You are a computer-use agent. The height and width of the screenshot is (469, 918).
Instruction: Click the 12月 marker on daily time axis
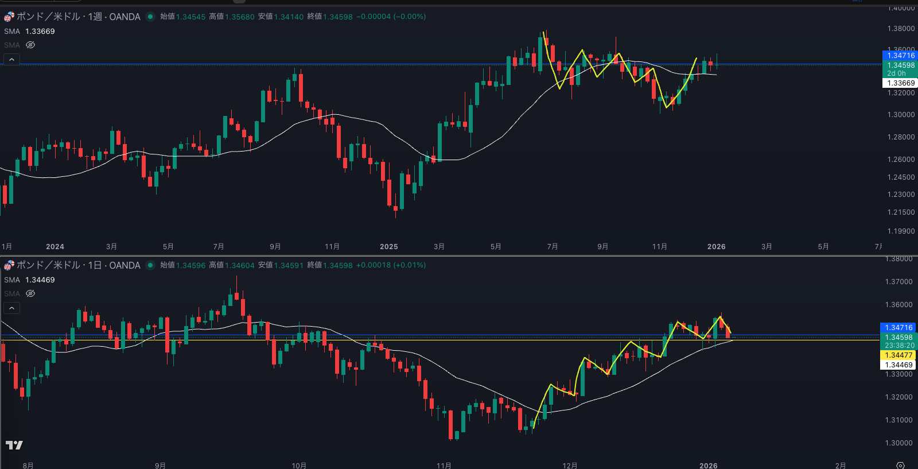(x=570, y=465)
